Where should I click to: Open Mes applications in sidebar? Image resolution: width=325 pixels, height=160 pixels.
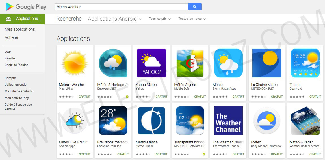(20, 29)
